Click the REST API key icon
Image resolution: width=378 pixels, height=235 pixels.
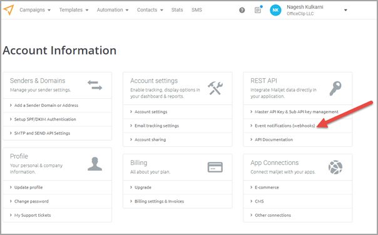(335, 88)
